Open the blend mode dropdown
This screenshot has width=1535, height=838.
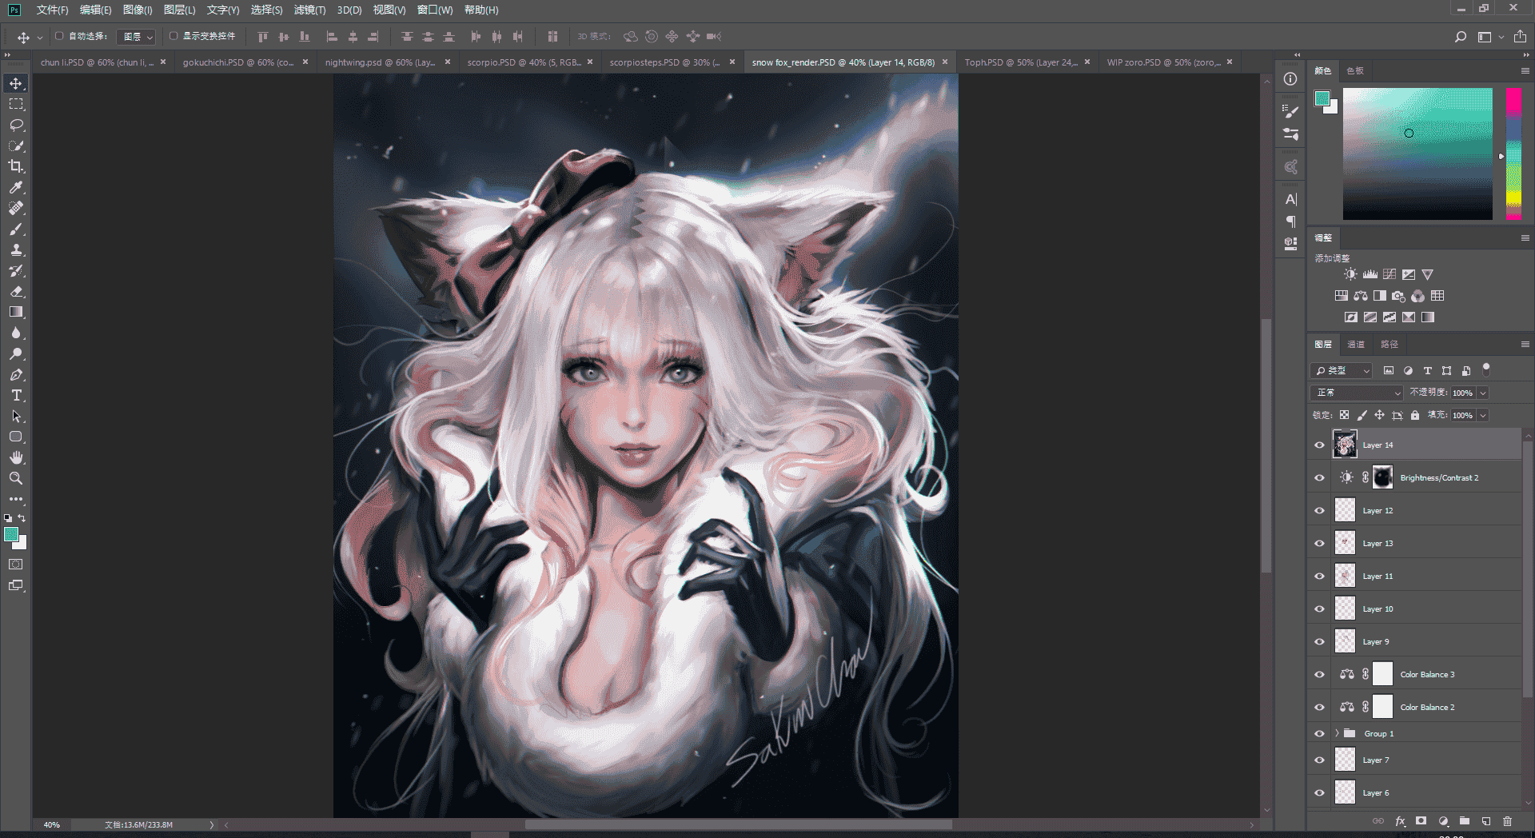pos(1357,393)
